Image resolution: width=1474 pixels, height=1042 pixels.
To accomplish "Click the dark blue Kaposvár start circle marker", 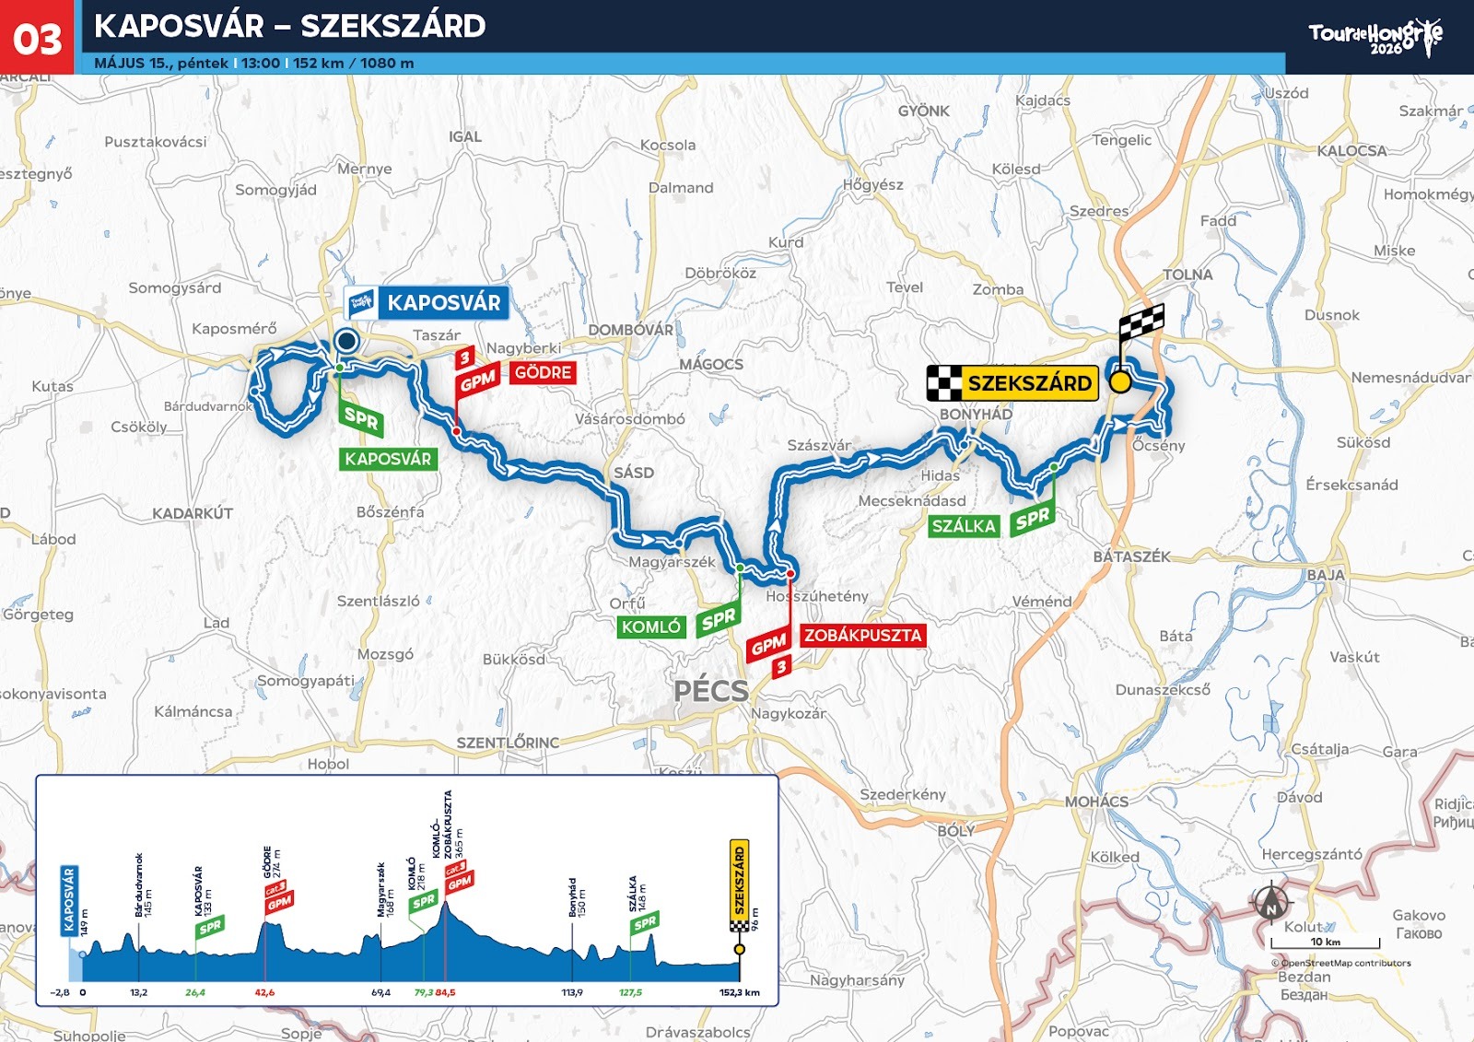I will coord(346,341).
